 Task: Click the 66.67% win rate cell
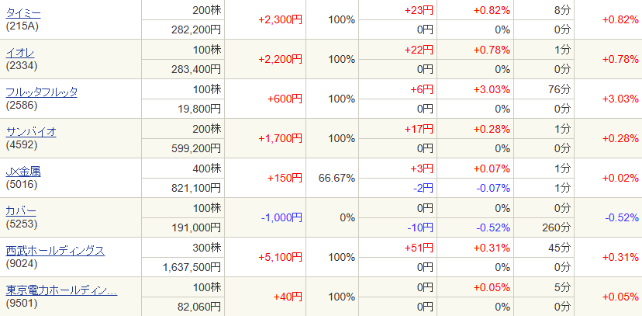[x=337, y=179]
